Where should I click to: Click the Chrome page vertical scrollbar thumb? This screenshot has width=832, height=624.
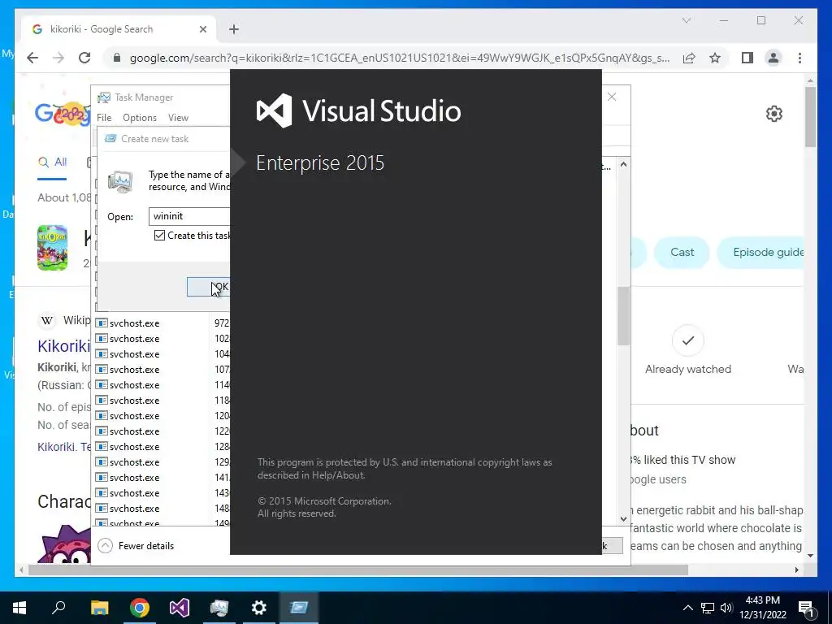pyautogui.click(x=810, y=118)
